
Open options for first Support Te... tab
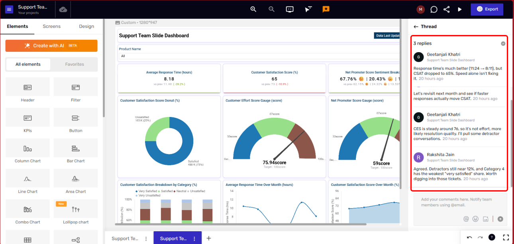pyautogui.click(x=146, y=238)
